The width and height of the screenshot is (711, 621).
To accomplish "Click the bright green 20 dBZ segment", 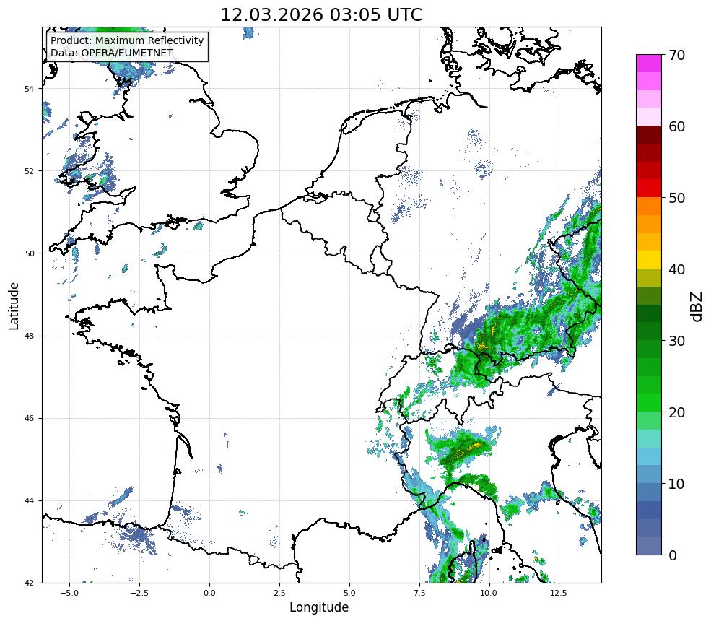I will [648, 403].
